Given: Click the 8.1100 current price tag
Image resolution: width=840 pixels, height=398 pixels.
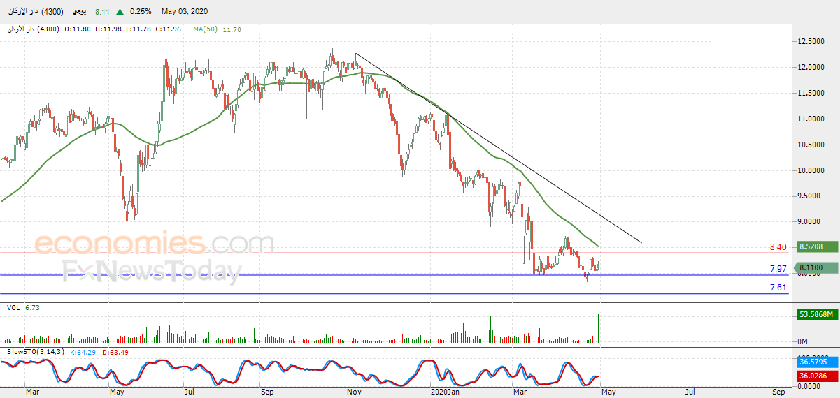Looking at the screenshot, I should click(x=818, y=267).
